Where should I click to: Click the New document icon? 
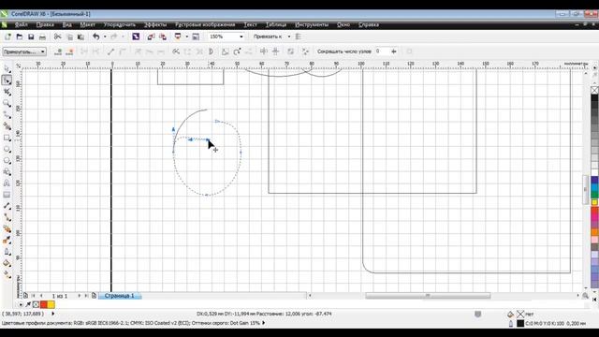pos(7,37)
